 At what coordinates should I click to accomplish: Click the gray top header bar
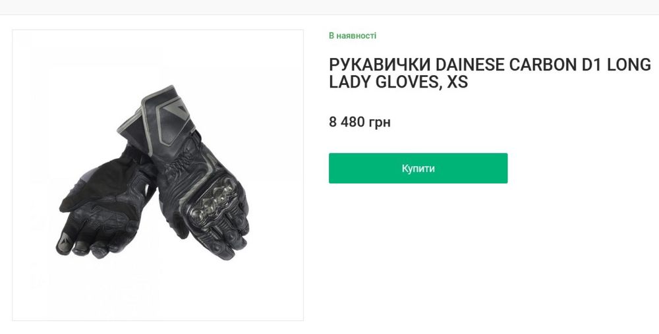click(x=329, y=7)
